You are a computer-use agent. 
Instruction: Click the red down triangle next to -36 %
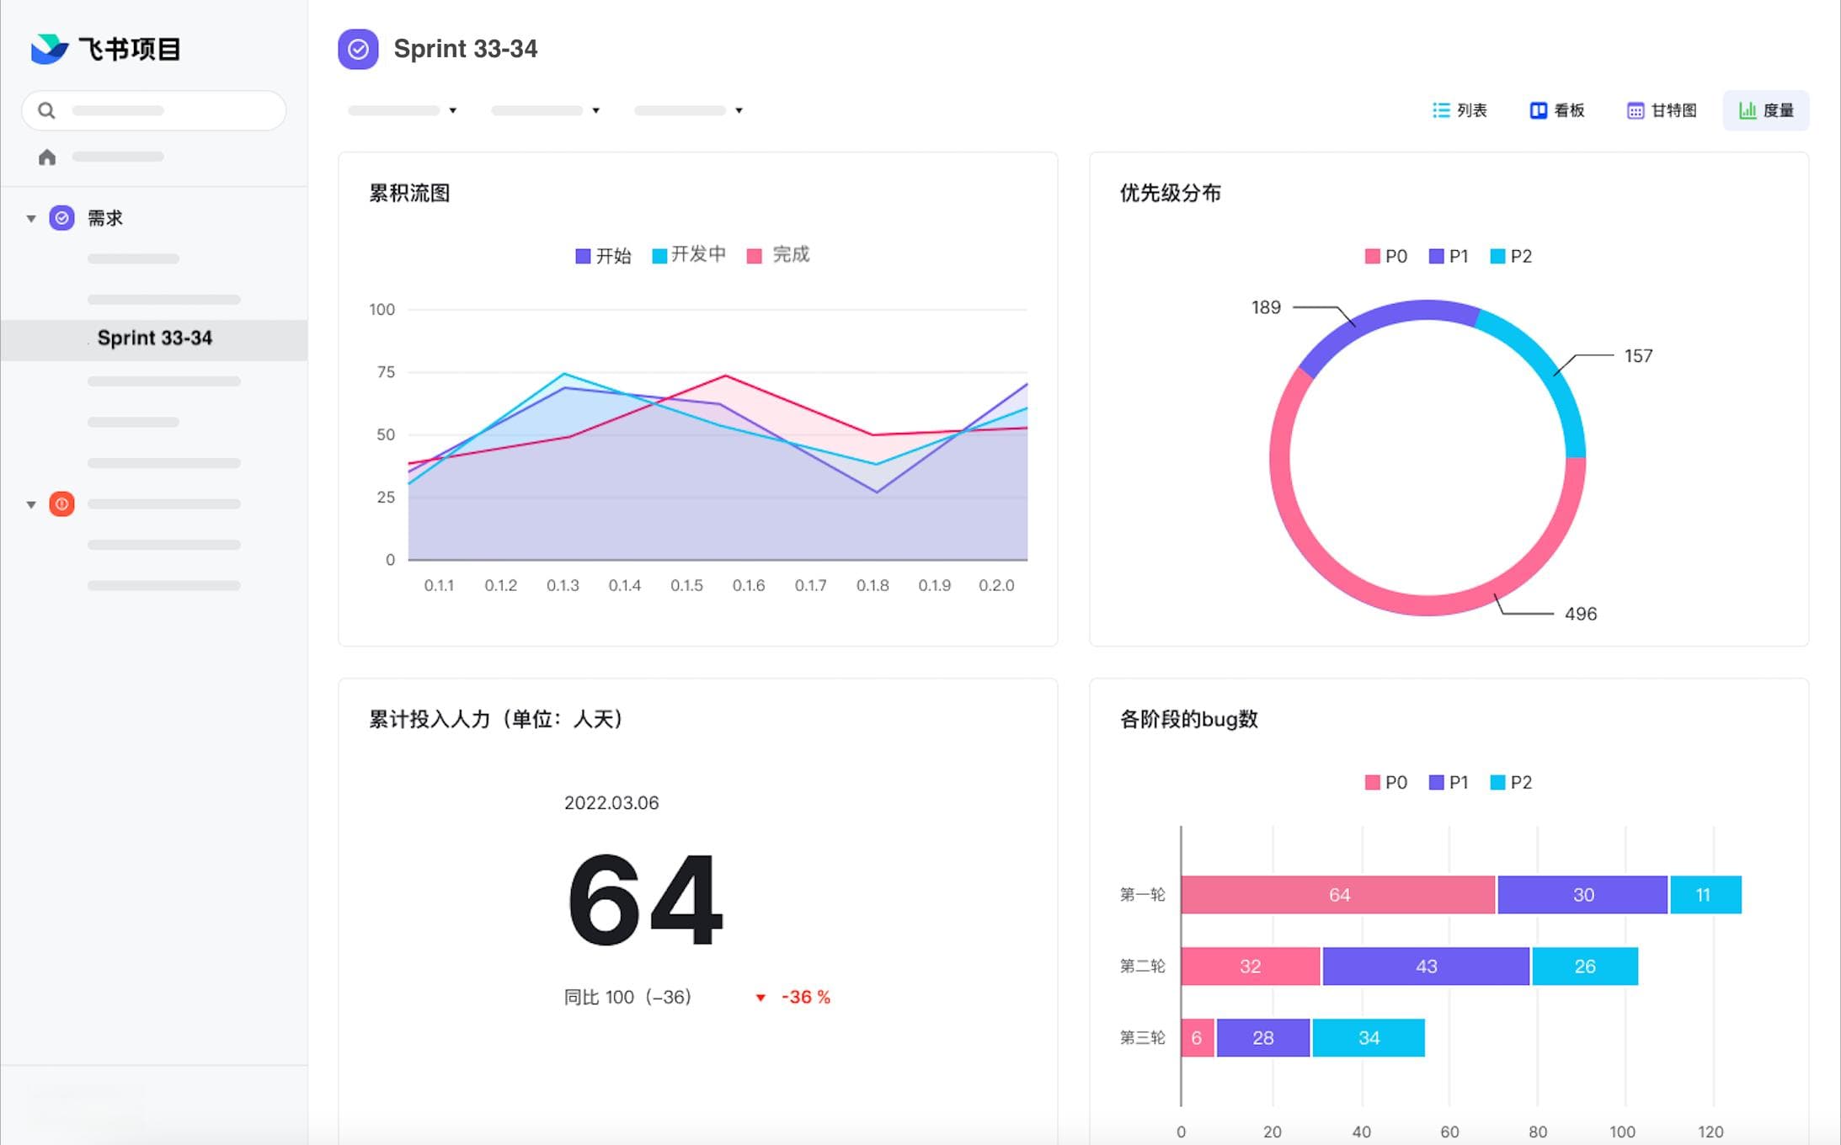760,998
